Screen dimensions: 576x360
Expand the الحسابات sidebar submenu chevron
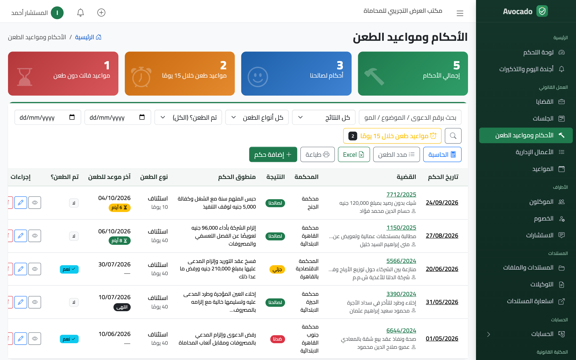488,334
